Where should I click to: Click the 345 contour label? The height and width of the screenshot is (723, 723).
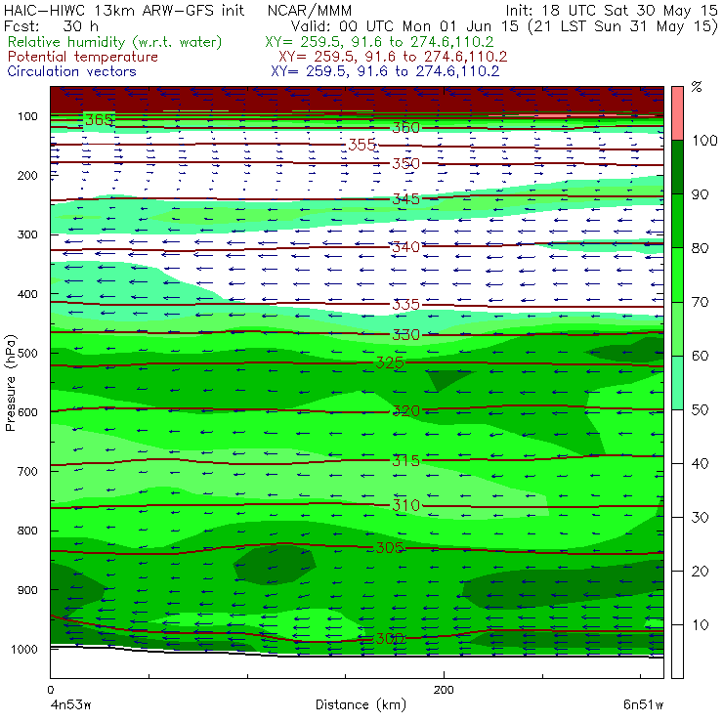pyautogui.click(x=405, y=199)
